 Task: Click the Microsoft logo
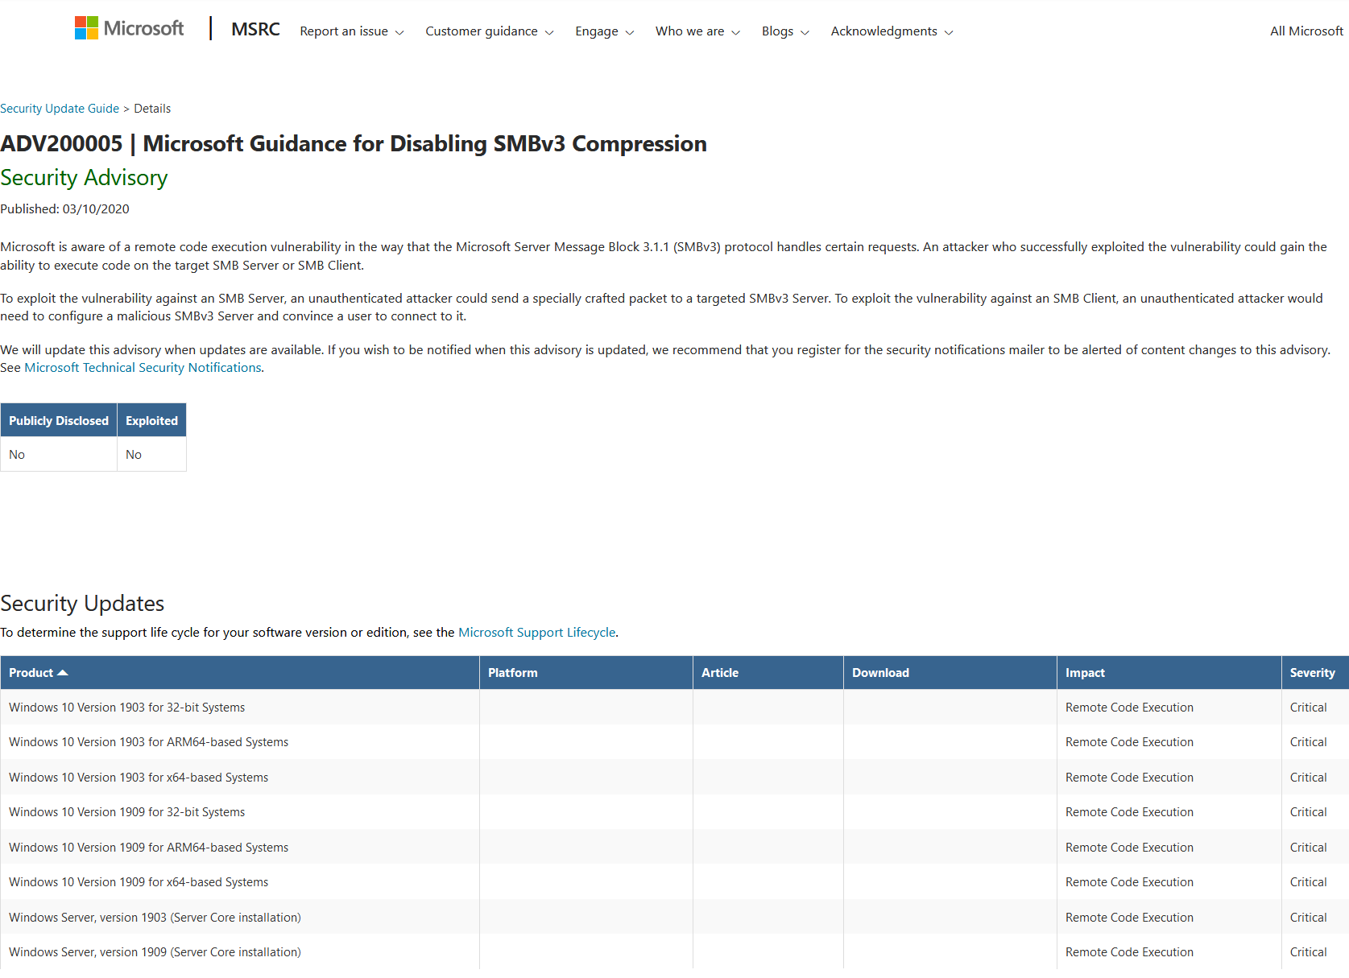click(129, 28)
